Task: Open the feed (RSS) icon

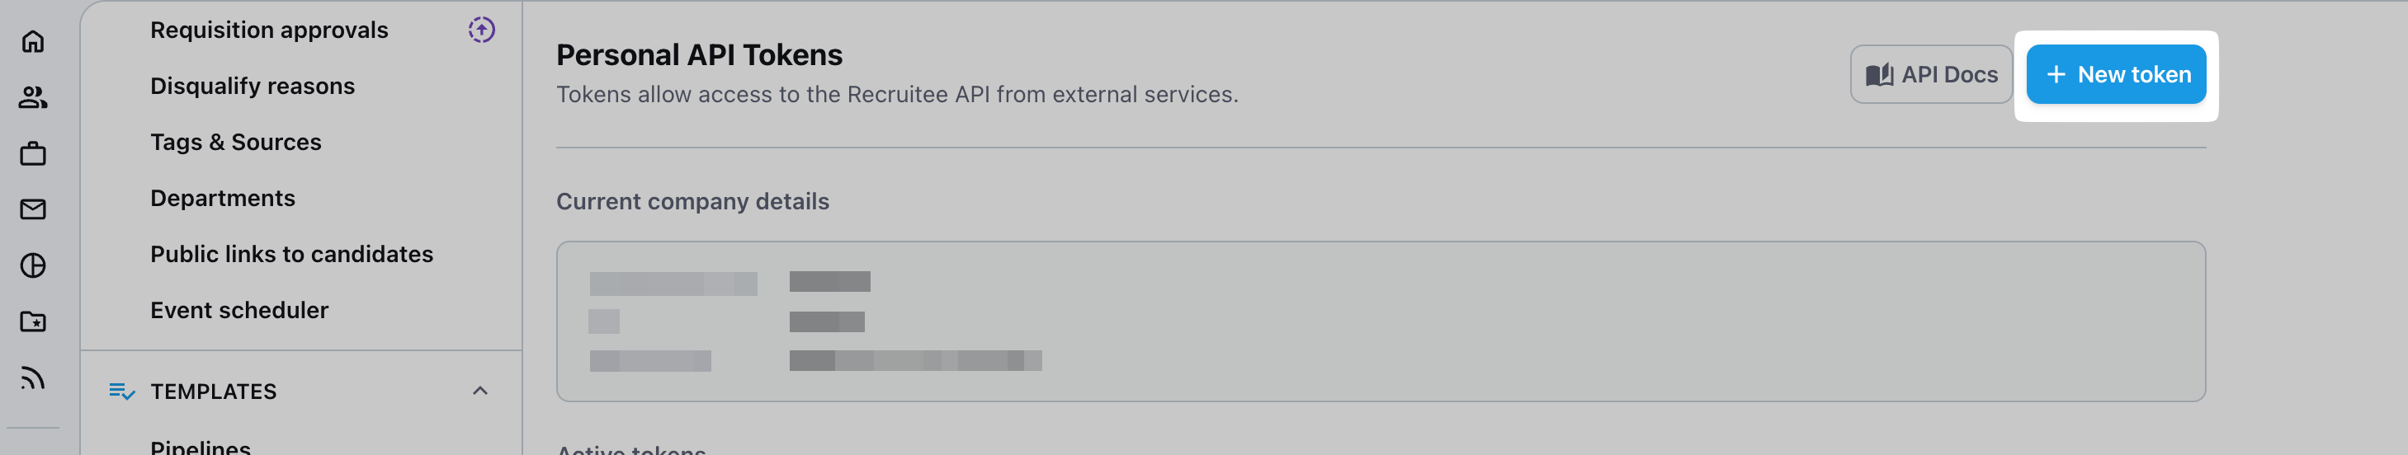Action: point(33,378)
